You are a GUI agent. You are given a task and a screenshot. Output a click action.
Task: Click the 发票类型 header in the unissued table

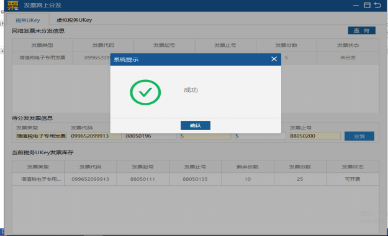click(x=42, y=45)
